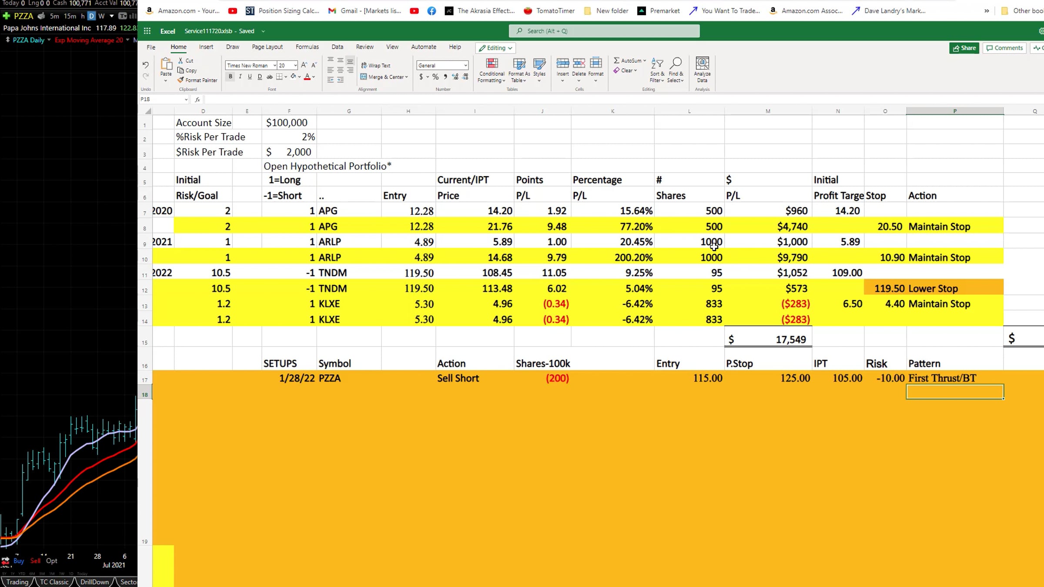Apply percent style to the cell
Image resolution: width=1044 pixels, height=587 pixels.
pyautogui.click(x=435, y=77)
